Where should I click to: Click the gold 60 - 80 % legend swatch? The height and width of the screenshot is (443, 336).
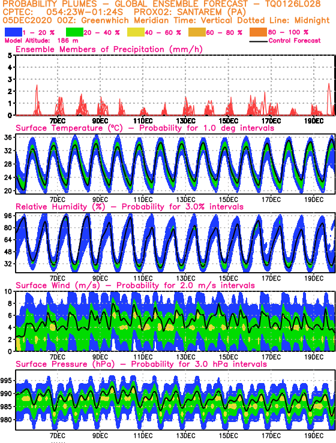click(x=197, y=32)
